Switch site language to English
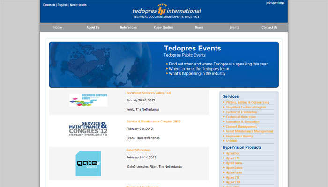Image resolution: width=328 pixels, height=187 pixels. coord(62,5)
